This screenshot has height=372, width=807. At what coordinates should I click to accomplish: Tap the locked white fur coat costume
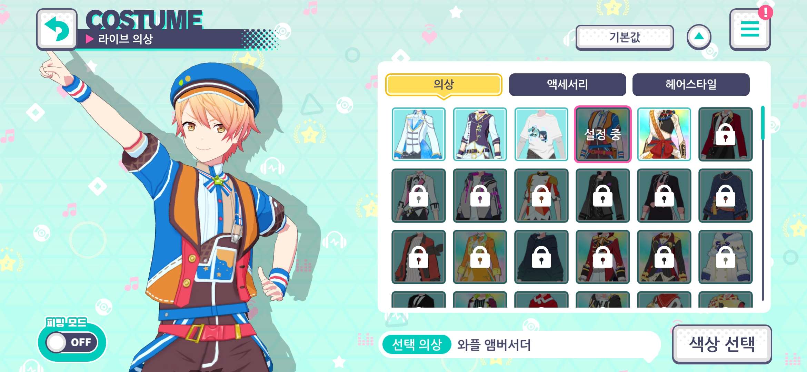click(726, 257)
